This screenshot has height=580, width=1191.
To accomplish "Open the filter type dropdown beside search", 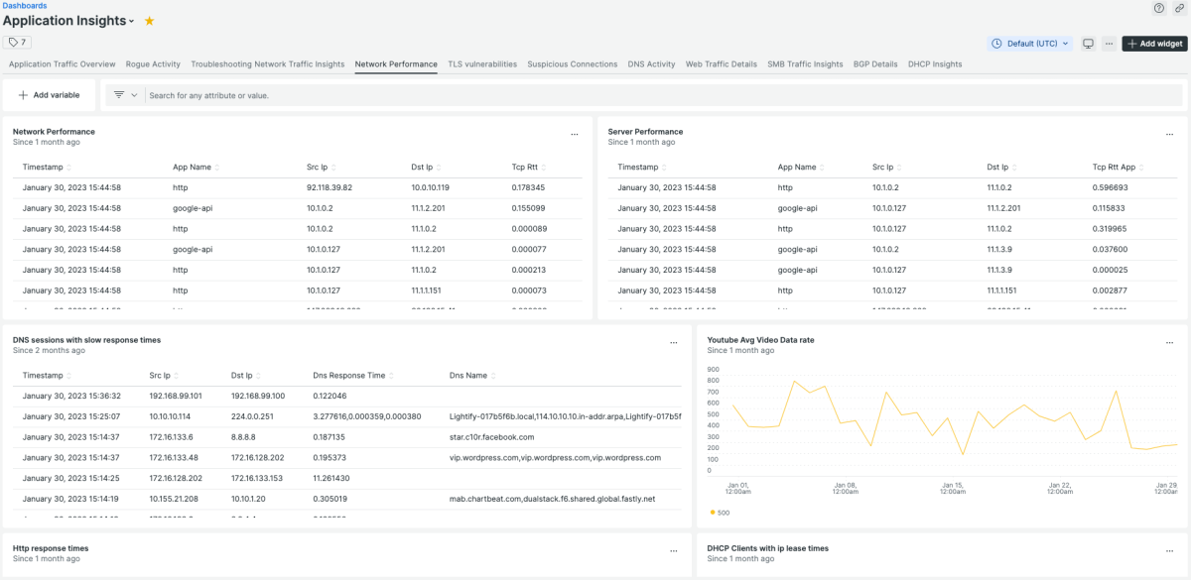I will 124,95.
